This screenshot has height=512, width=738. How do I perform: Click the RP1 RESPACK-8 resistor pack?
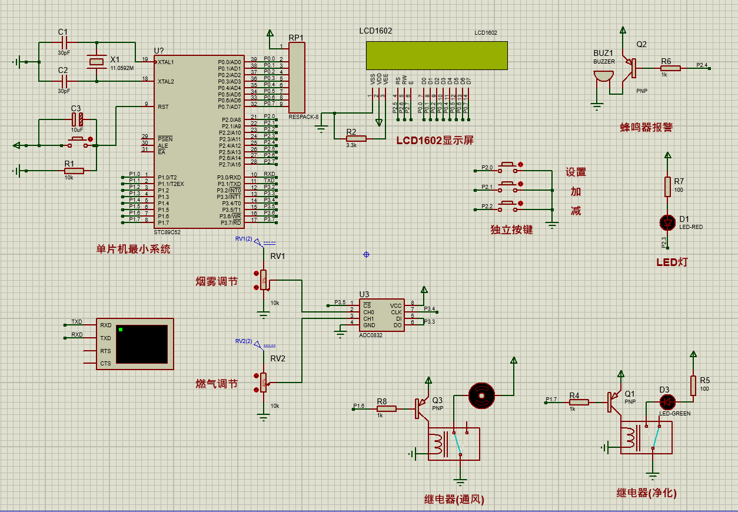point(297,78)
